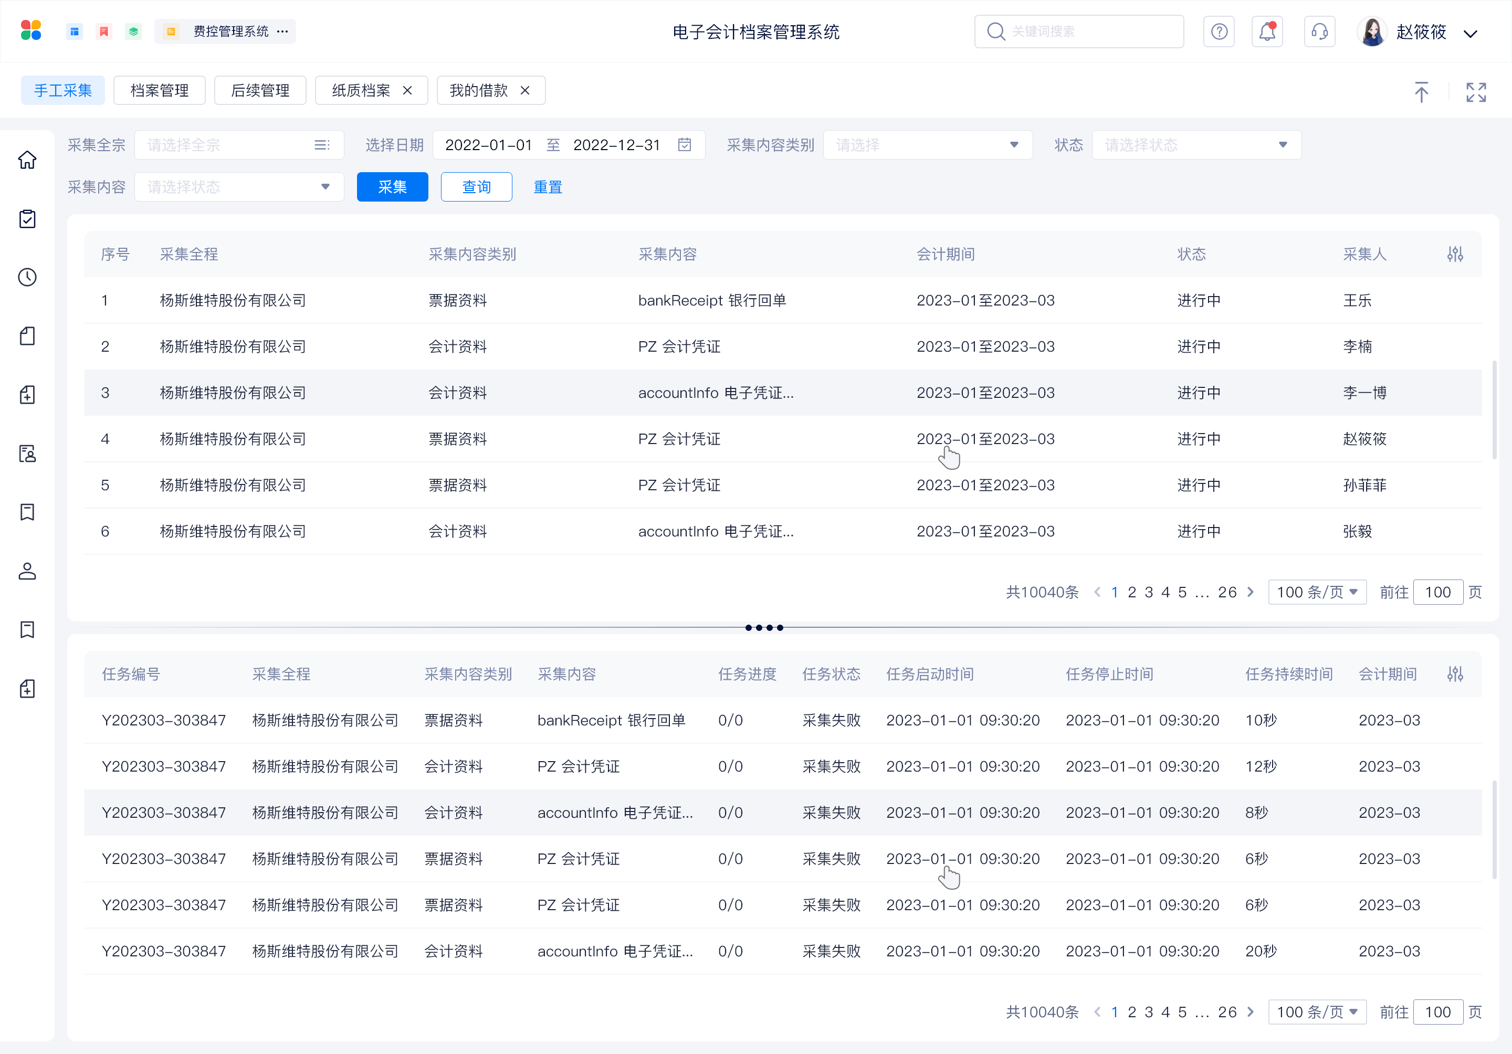This screenshot has height=1054, width=1512.
Task: Open the clipboard checklist sidebar icon
Action: [x=27, y=218]
